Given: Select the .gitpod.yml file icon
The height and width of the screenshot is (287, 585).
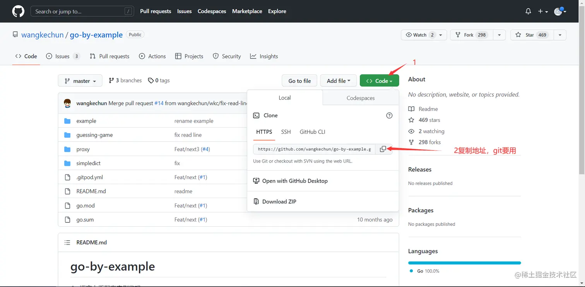Looking at the screenshot, I should point(67,177).
